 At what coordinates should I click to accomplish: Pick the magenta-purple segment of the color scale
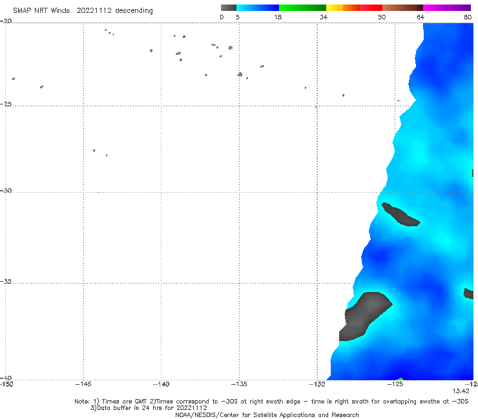tap(447, 8)
